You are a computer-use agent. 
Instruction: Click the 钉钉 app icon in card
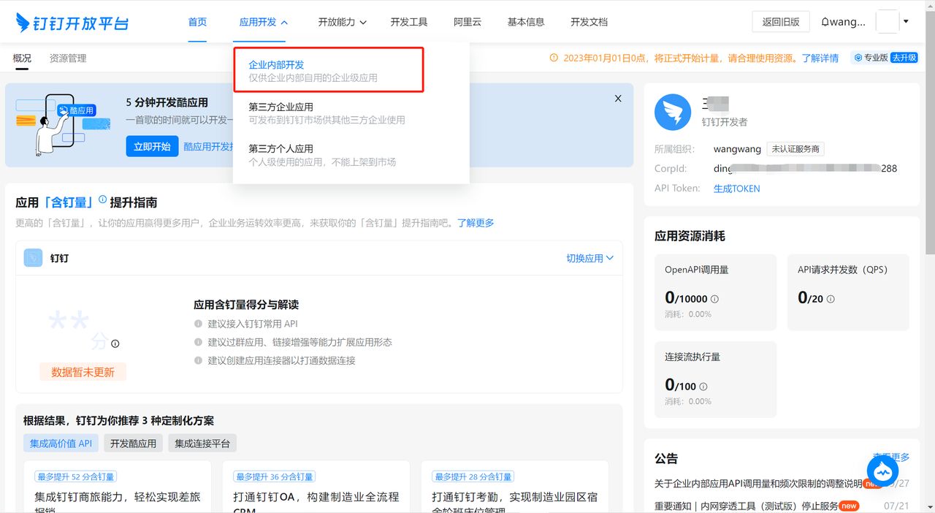(x=33, y=258)
